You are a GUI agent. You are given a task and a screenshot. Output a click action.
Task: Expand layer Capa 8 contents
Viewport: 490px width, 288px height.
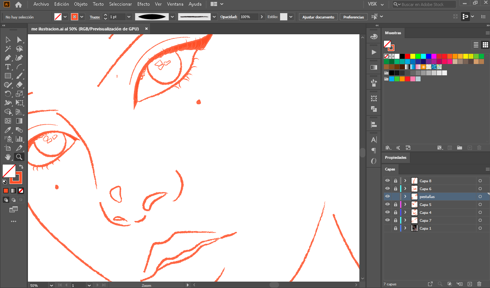coord(405,181)
